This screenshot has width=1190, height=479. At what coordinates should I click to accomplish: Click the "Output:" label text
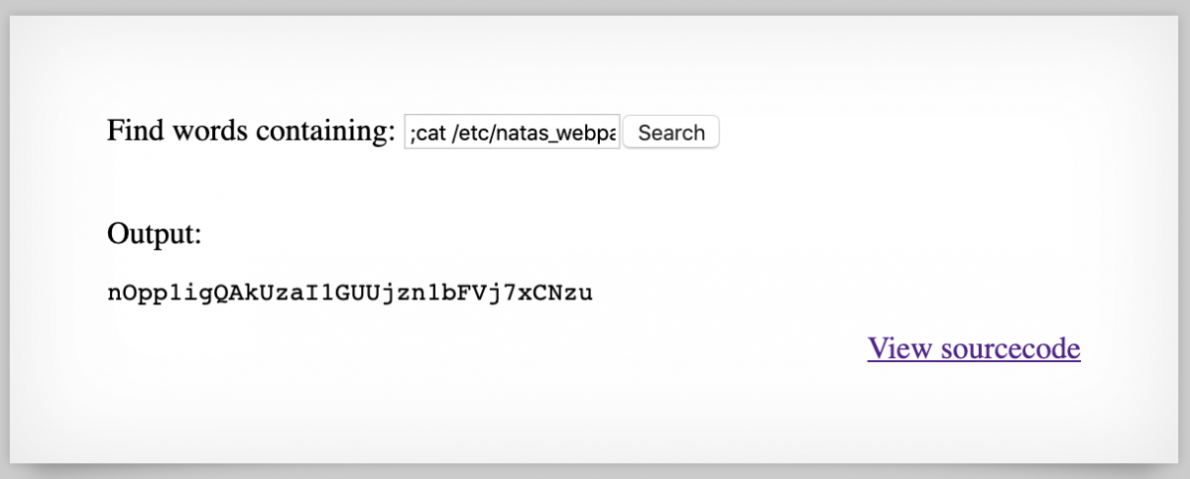tap(154, 234)
